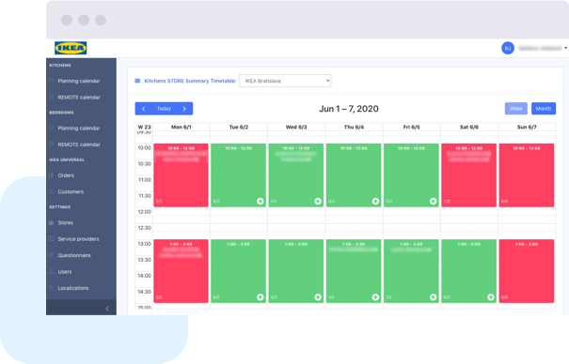
Task: Add booking to Tue 6/2 10:00 slot
Action: click(261, 201)
